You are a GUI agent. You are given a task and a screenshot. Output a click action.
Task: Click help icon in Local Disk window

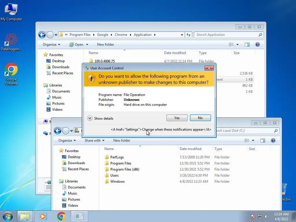273,140
